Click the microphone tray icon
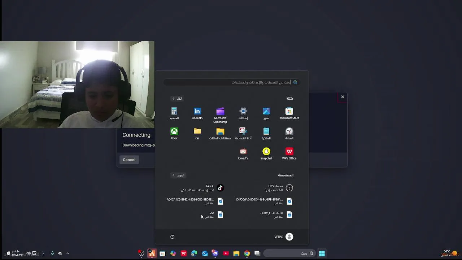Image resolution: width=462 pixels, height=260 pixels. [x=52, y=253]
